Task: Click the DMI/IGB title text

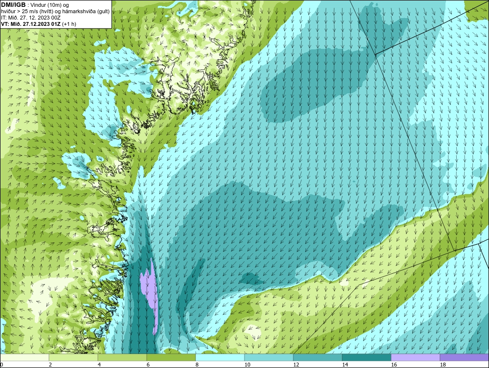Action: click(x=13, y=5)
